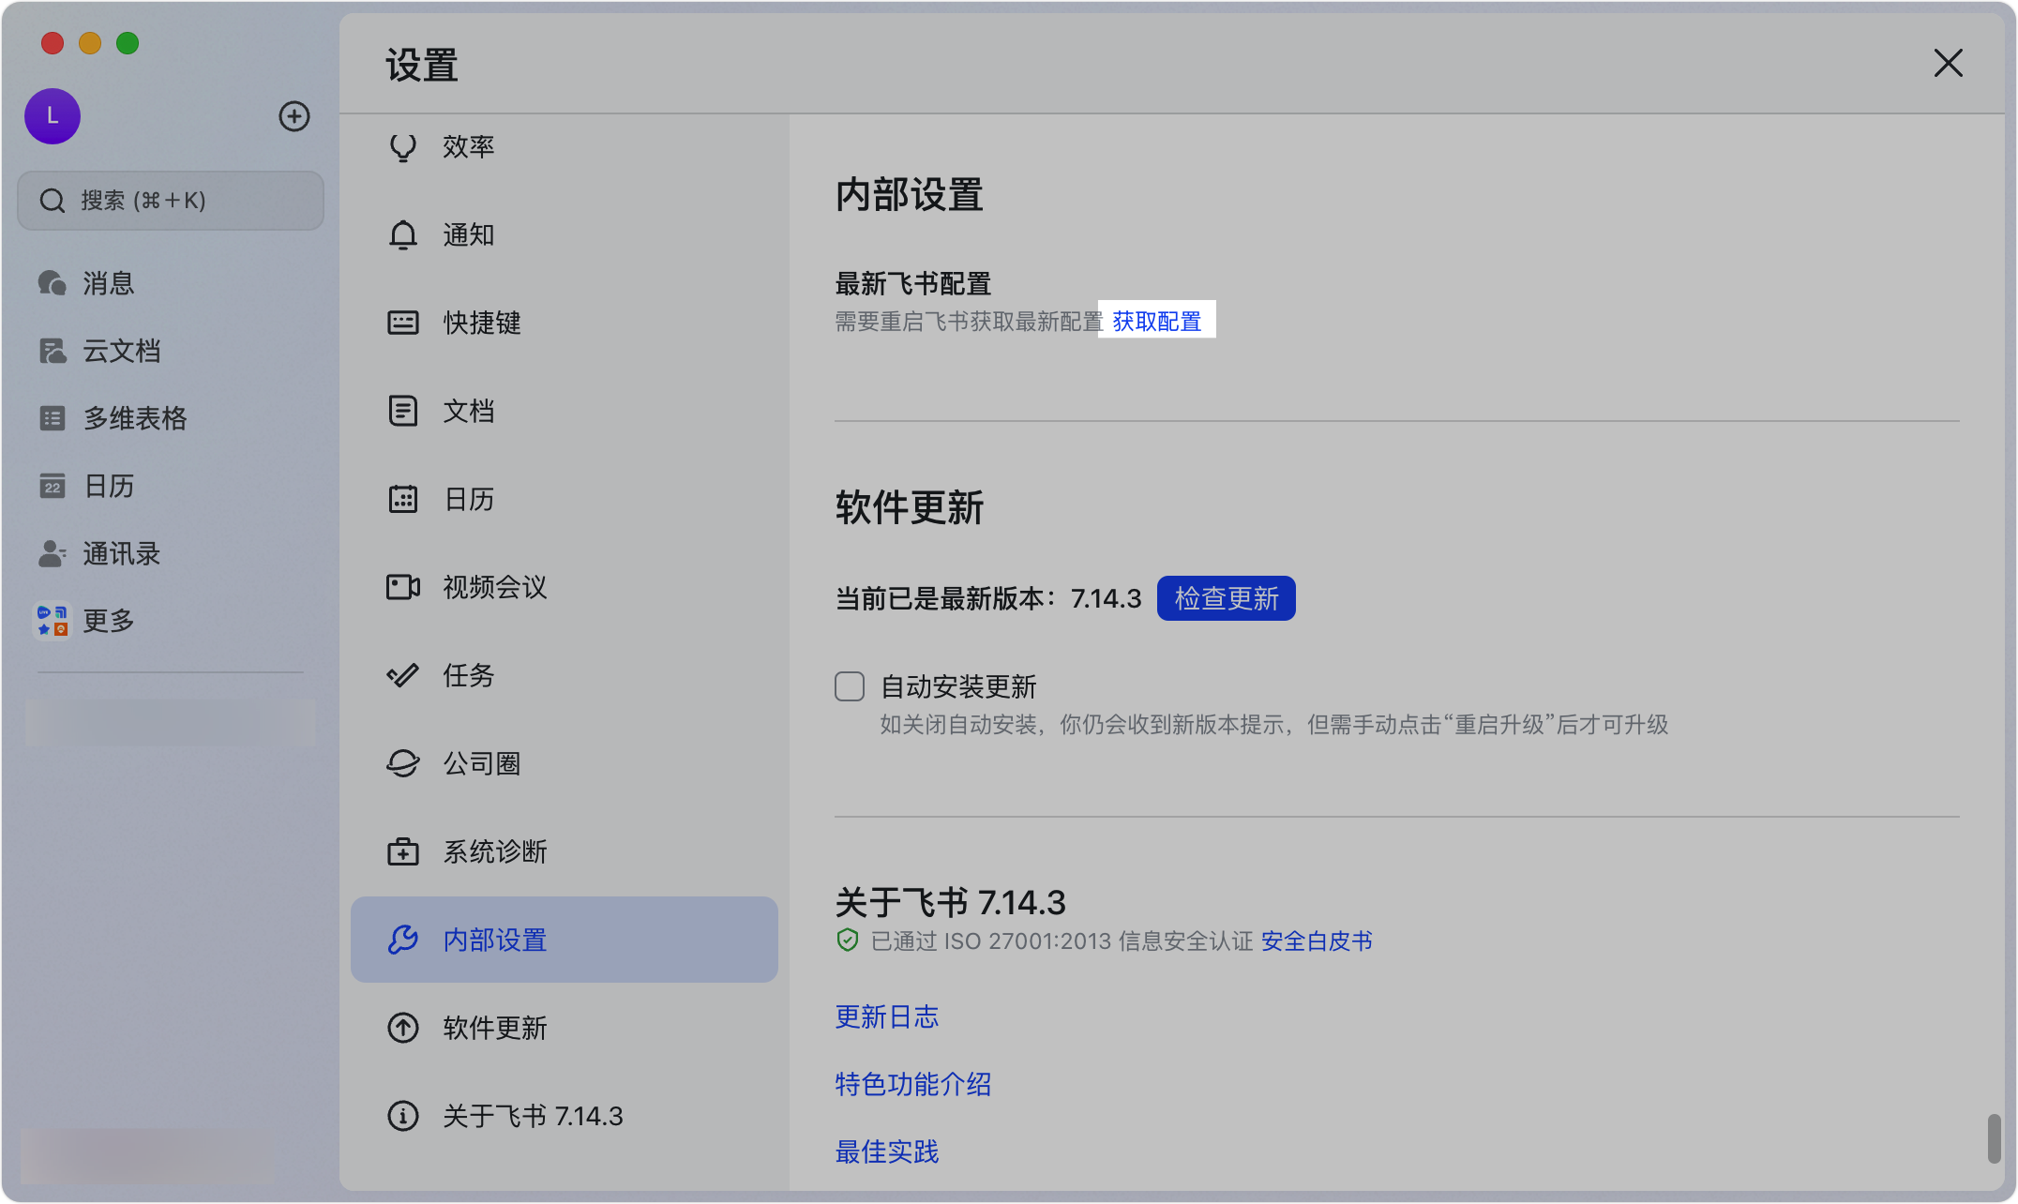2018x1204 pixels.
Task: Click the 快捷键 keyboard icon
Action: tap(403, 323)
